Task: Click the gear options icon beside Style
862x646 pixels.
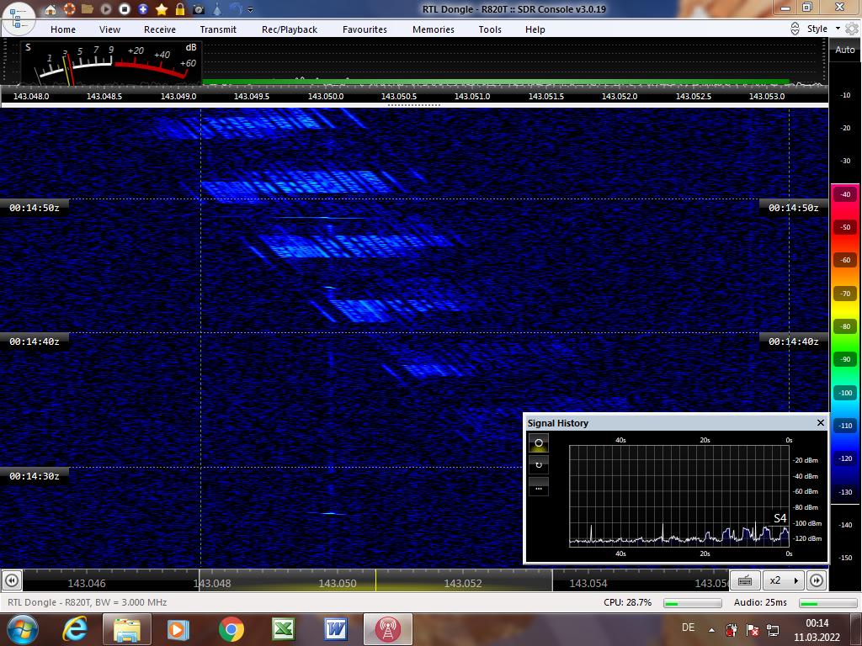Action: [852, 29]
